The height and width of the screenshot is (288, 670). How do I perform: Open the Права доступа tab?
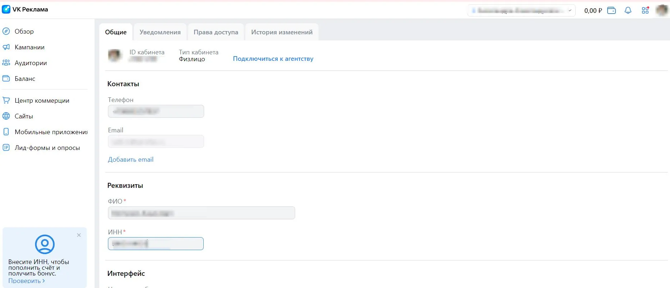tap(216, 32)
